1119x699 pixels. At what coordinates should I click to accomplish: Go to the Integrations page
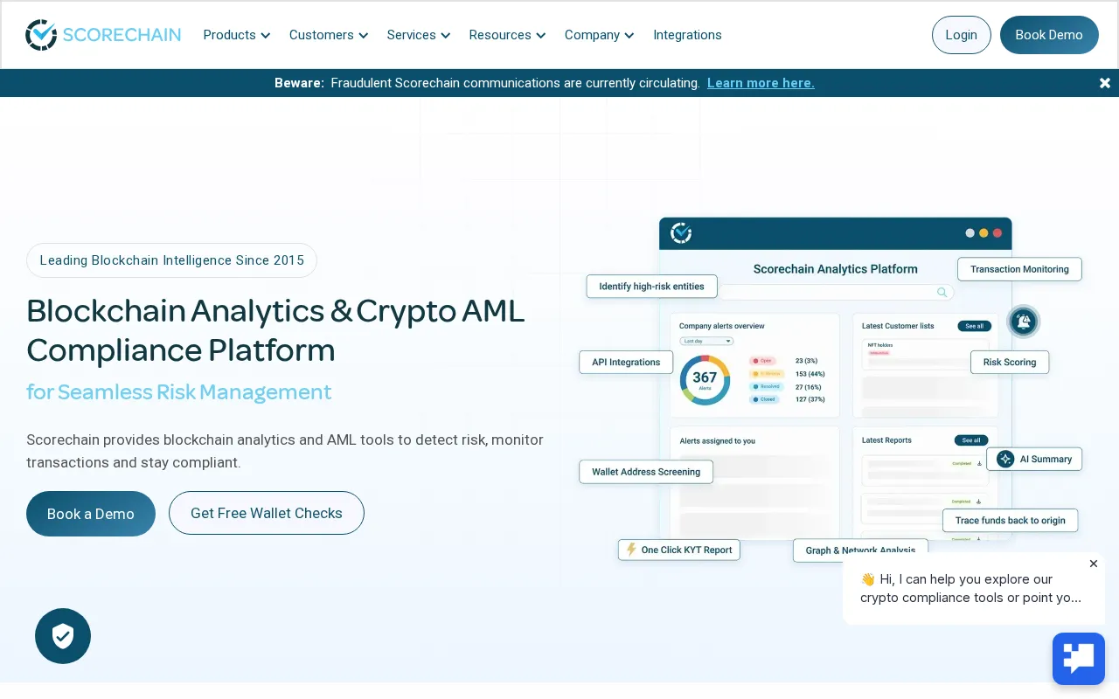687,35
